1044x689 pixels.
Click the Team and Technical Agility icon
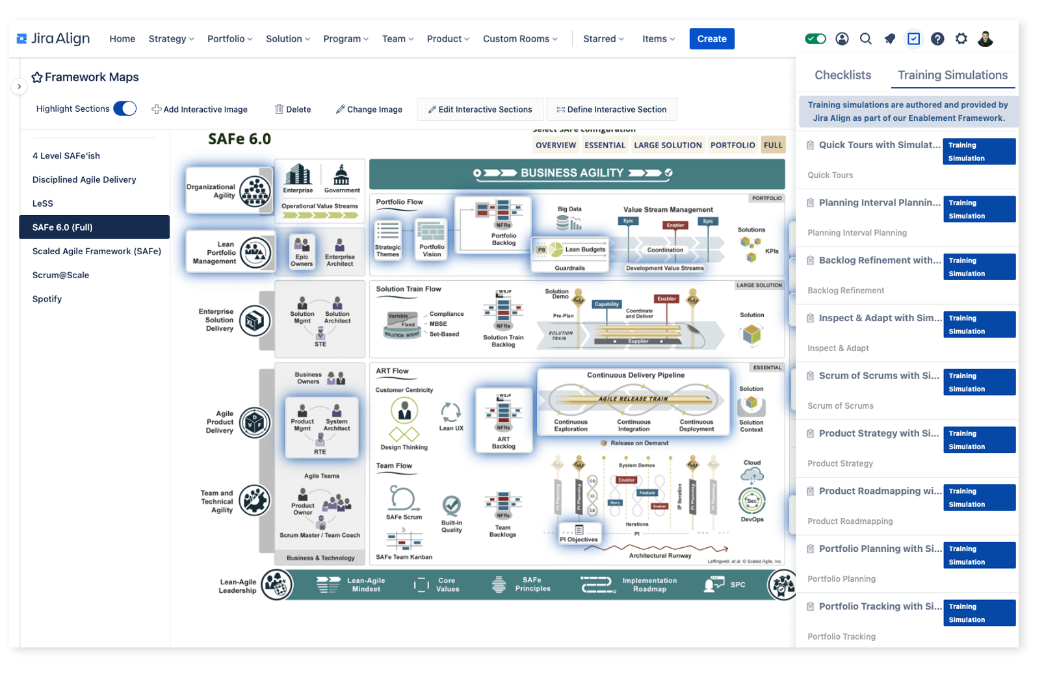(255, 501)
